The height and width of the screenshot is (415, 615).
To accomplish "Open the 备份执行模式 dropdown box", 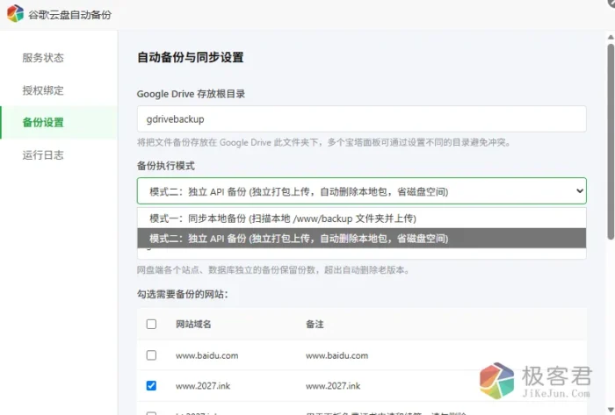I will coord(362,191).
